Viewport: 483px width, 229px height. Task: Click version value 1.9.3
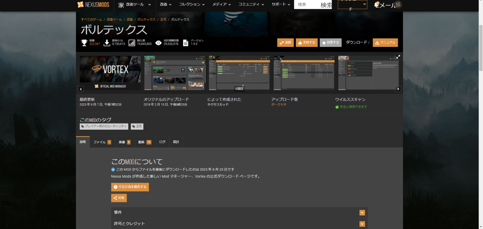(x=194, y=44)
